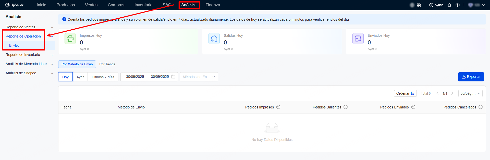Image resolution: width=490 pixels, height=160 pixels.
Task: Click the info icon next to Pedidos Salientes
Action: click(x=346, y=107)
